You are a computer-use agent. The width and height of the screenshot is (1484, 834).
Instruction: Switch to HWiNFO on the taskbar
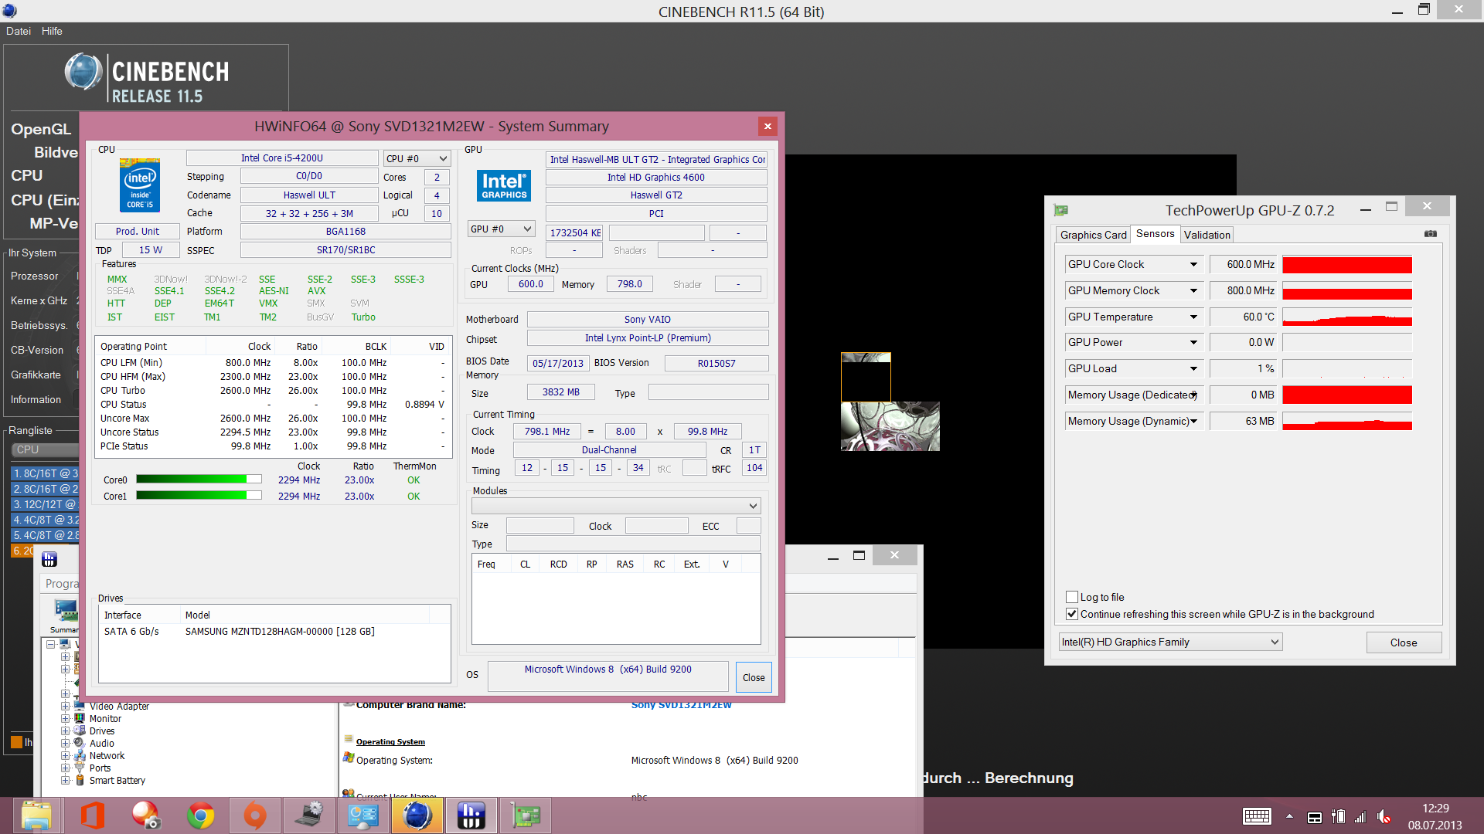(x=471, y=815)
